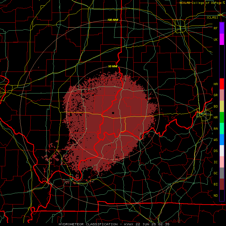Image resolution: width=226 pixels, height=226 pixels.
Task: Click the dark red BI legend swatch
Action: 222,184
